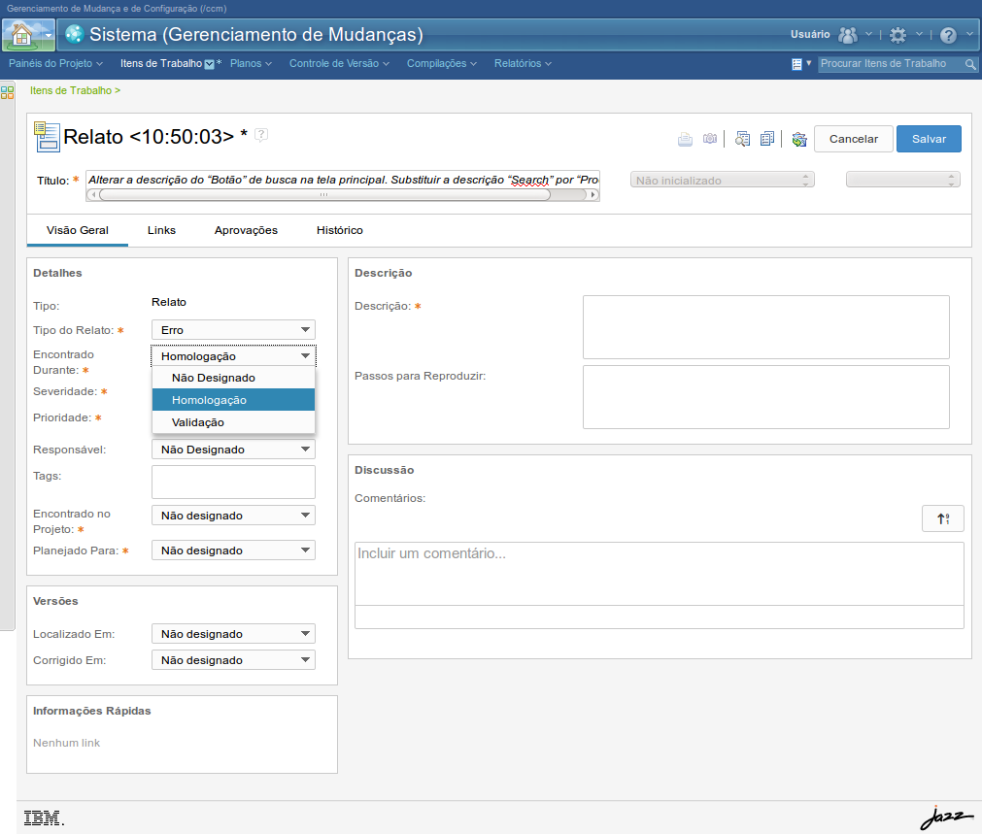Click the Incluir um comentário box
982x834 pixels.
[x=659, y=574]
